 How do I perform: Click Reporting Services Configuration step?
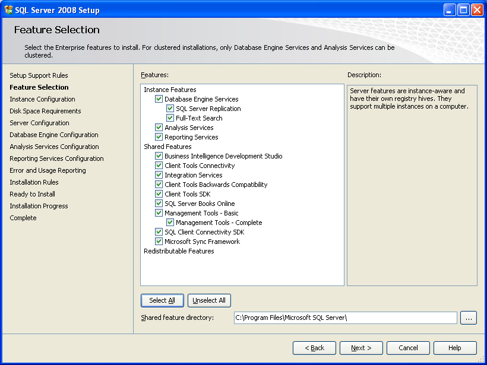[x=56, y=158]
